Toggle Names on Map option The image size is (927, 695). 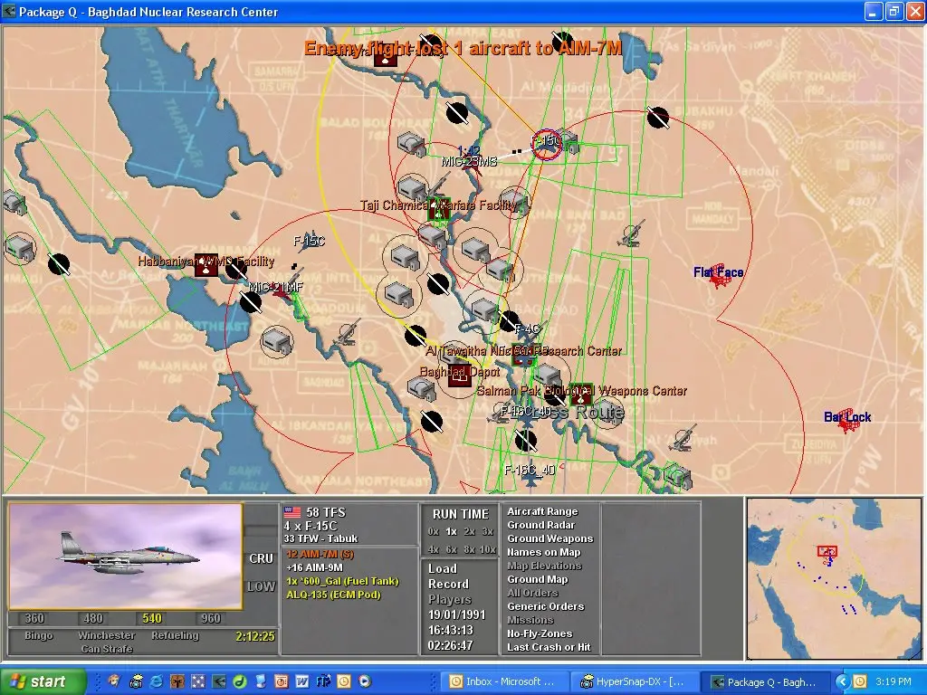click(x=543, y=553)
